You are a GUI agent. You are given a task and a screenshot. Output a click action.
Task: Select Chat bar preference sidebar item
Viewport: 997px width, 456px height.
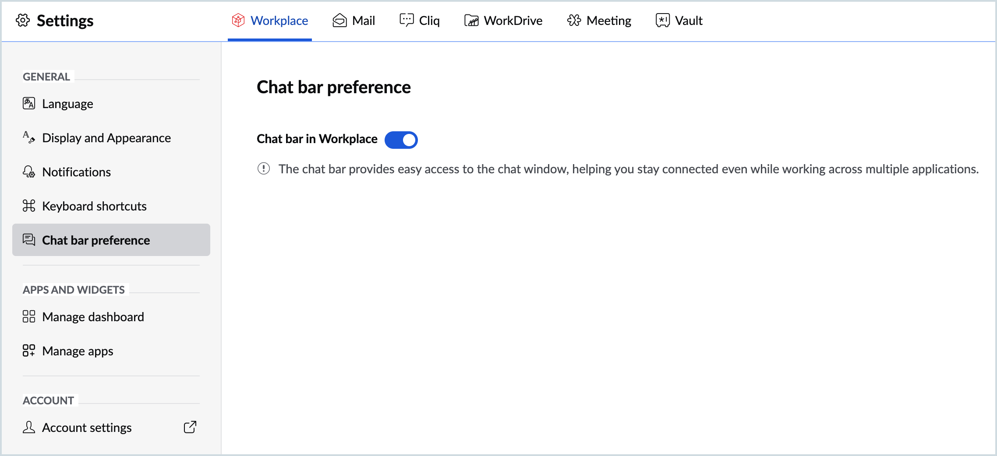(x=111, y=240)
